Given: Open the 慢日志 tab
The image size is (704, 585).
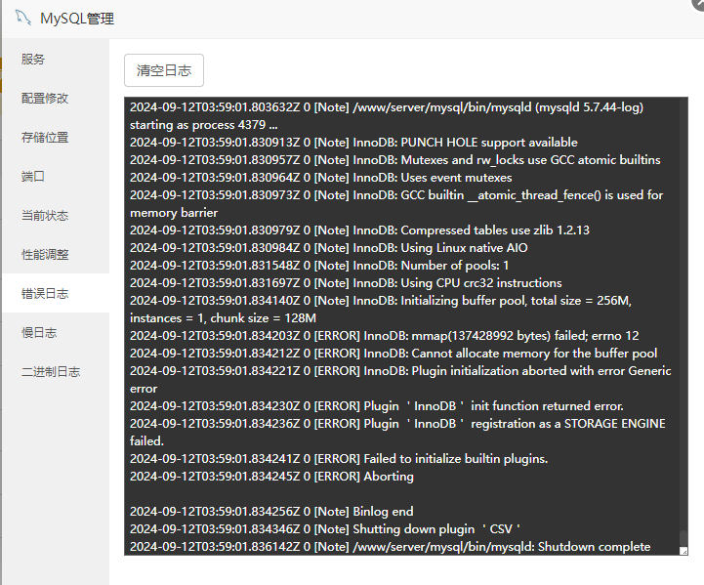Looking at the screenshot, I should click(56, 332).
